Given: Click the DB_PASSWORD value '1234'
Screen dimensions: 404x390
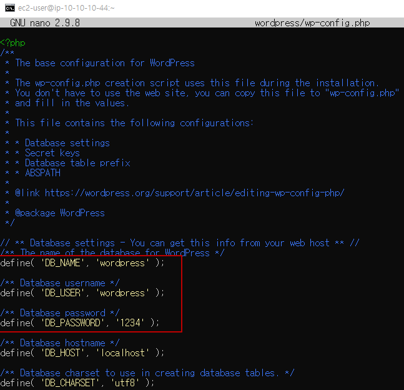Looking at the screenshot, I should coord(130,323).
